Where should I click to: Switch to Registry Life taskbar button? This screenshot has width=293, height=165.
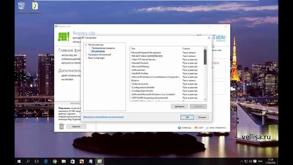click(99, 161)
